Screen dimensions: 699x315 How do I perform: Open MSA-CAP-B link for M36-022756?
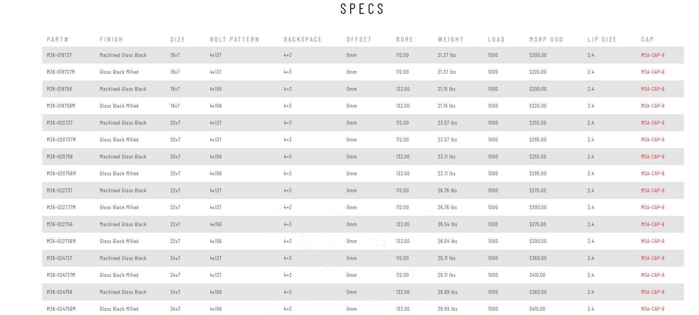[652, 224]
